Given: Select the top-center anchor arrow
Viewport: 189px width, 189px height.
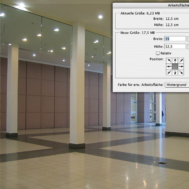Looking at the screenshot, I should point(175,61).
